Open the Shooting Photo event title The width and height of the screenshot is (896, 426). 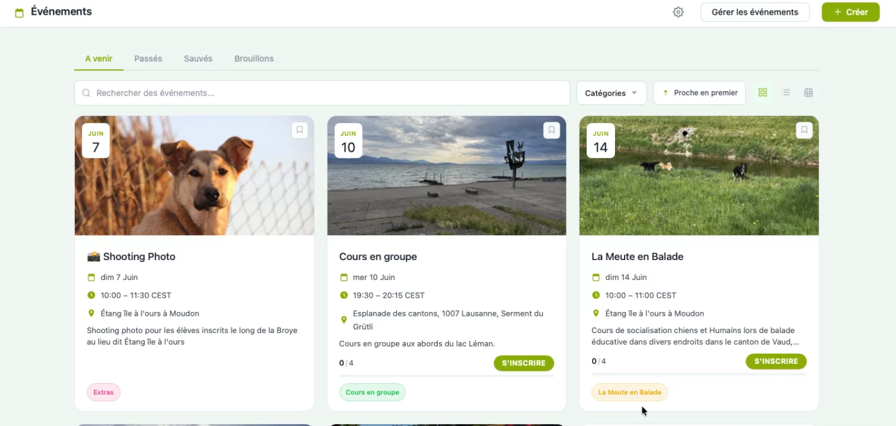[x=131, y=256]
